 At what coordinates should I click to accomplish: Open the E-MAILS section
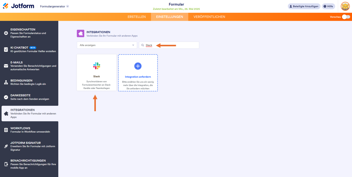[30, 66]
